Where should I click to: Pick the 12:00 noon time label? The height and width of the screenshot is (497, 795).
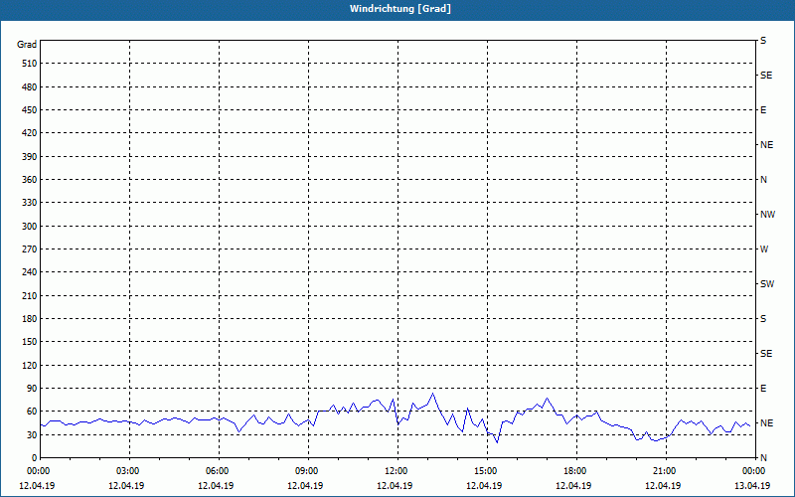[397, 471]
